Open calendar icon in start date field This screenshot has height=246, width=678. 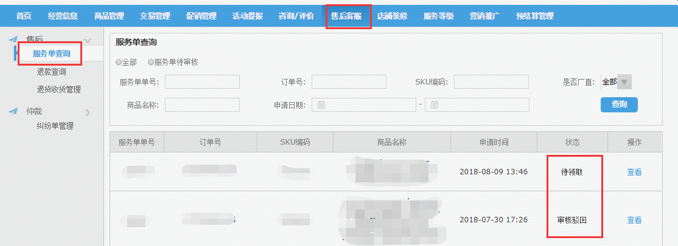(321, 105)
